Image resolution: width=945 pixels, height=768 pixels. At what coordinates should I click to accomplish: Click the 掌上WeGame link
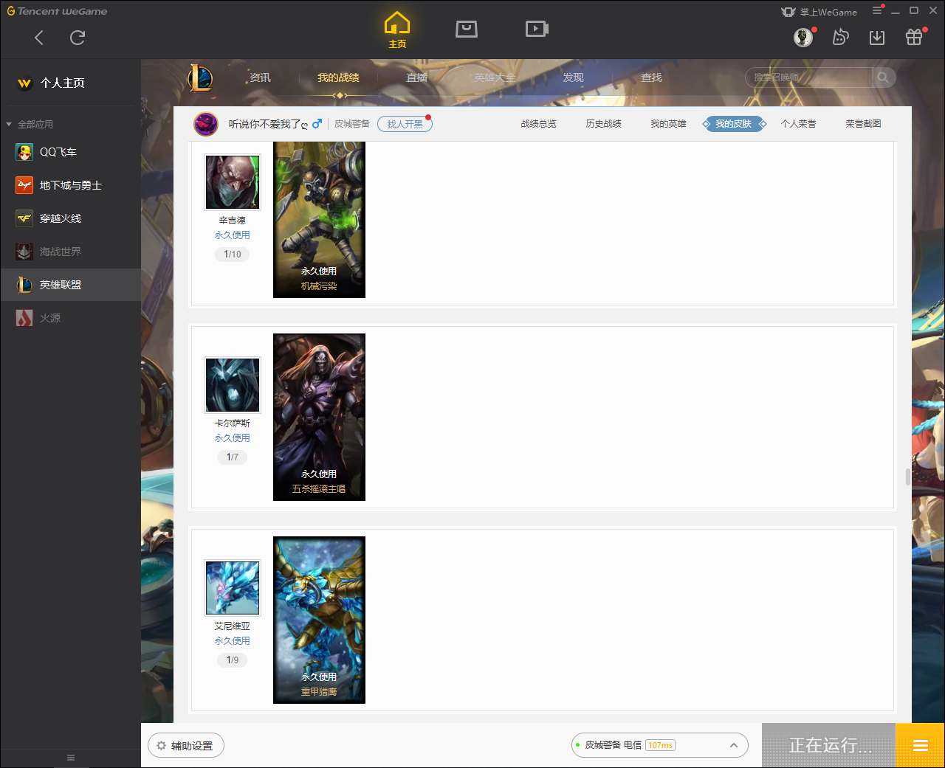(819, 12)
